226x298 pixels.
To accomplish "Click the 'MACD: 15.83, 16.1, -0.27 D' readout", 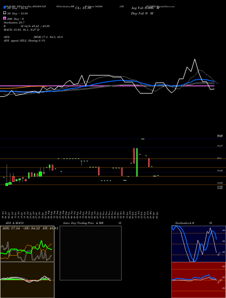I will click(x=22, y=30).
